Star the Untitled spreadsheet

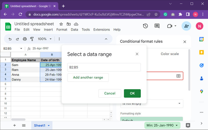point(61,24)
